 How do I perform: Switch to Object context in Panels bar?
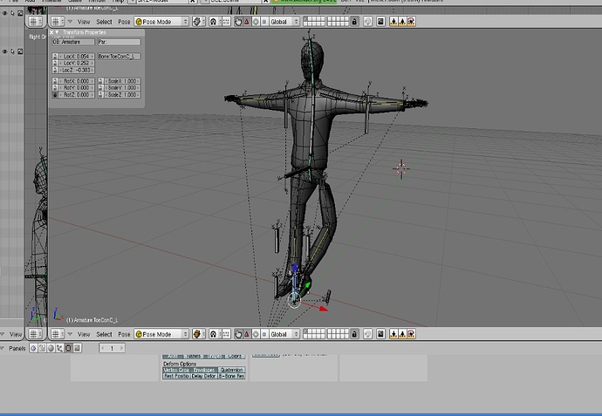(59, 349)
